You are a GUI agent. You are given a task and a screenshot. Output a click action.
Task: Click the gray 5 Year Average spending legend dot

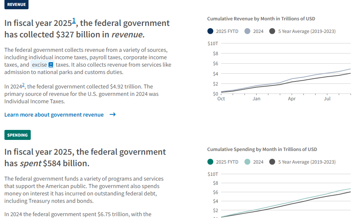272,162
